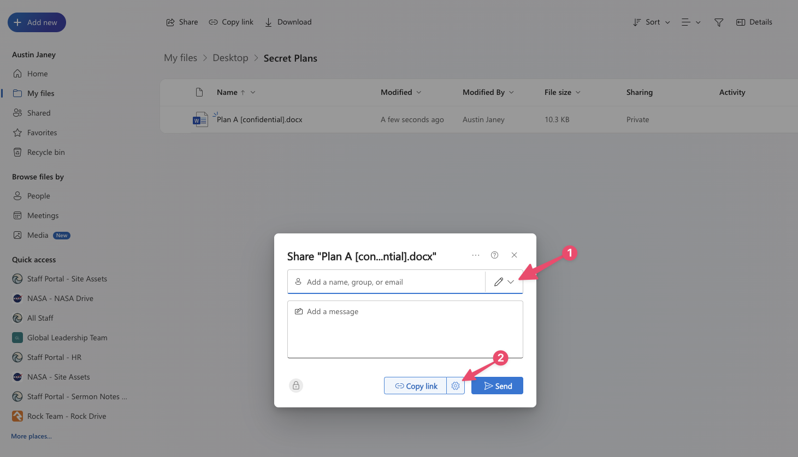Click the More places link

tap(32, 436)
